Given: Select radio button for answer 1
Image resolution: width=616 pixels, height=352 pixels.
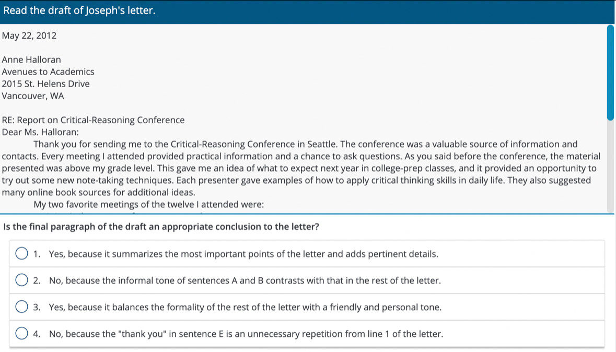Looking at the screenshot, I should [x=22, y=254].
